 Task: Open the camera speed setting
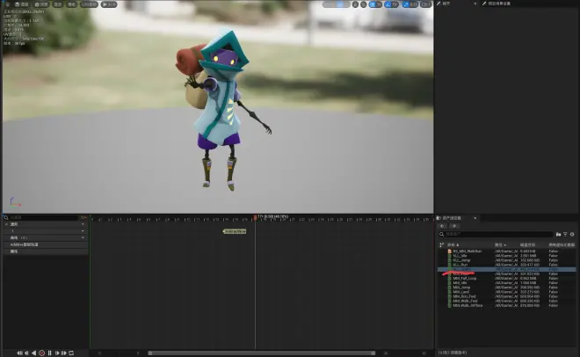[425, 4]
